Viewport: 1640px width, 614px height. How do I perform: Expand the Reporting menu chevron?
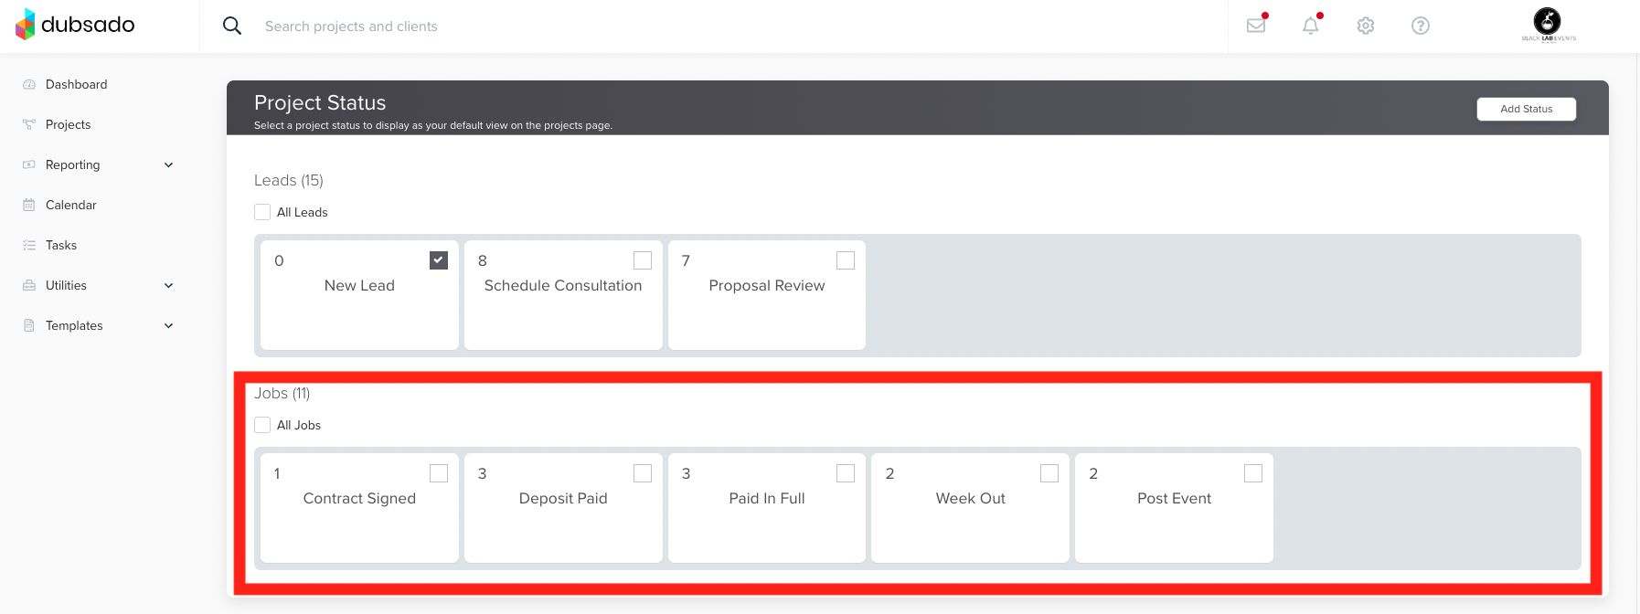coord(168,164)
